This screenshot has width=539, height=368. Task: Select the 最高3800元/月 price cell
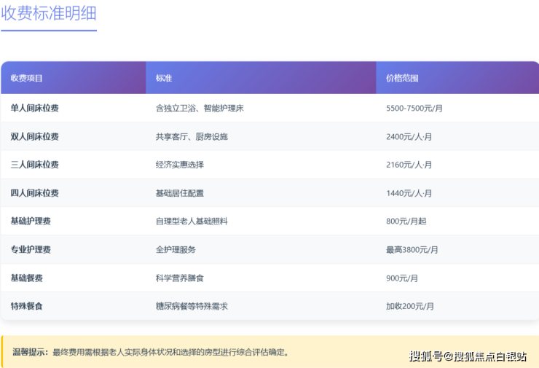point(412,249)
